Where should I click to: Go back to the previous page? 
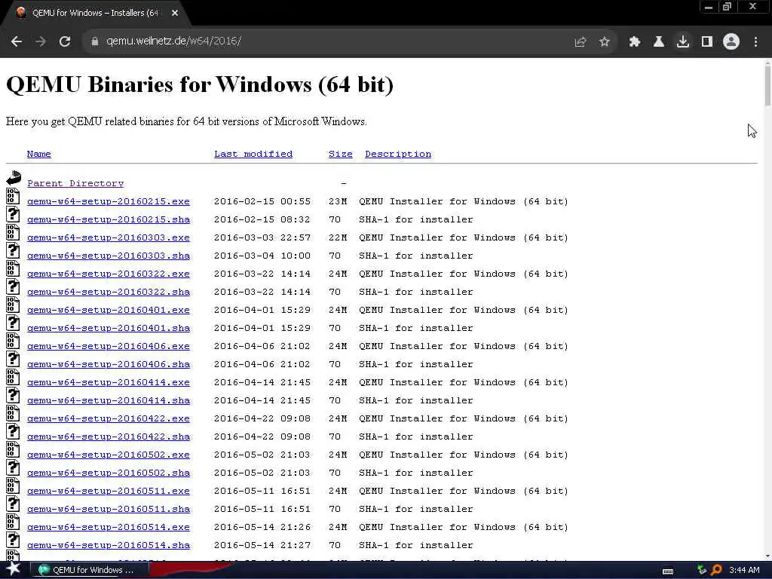[x=17, y=41]
